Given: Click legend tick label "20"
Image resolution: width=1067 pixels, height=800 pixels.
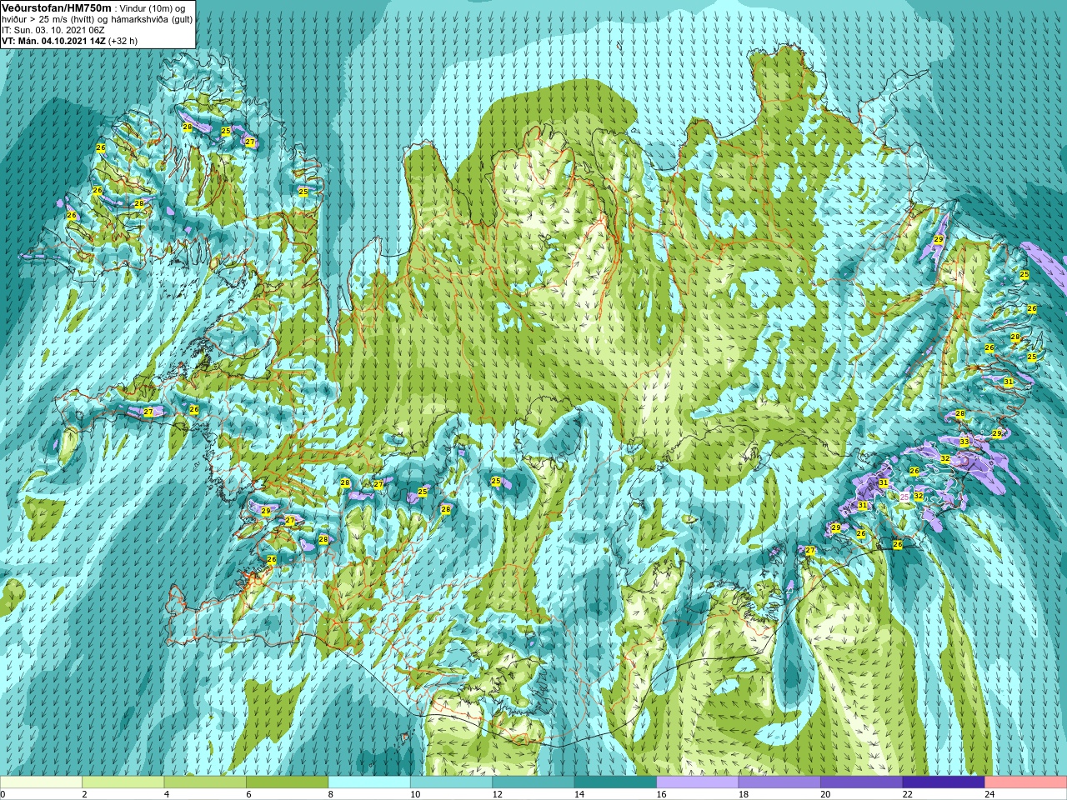Looking at the screenshot, I should 825,794.
